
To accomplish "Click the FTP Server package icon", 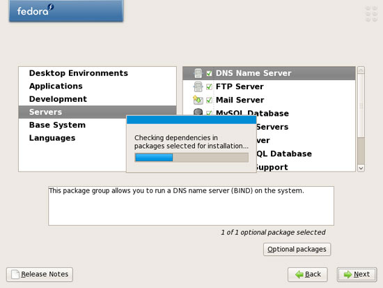I will 198,86.
